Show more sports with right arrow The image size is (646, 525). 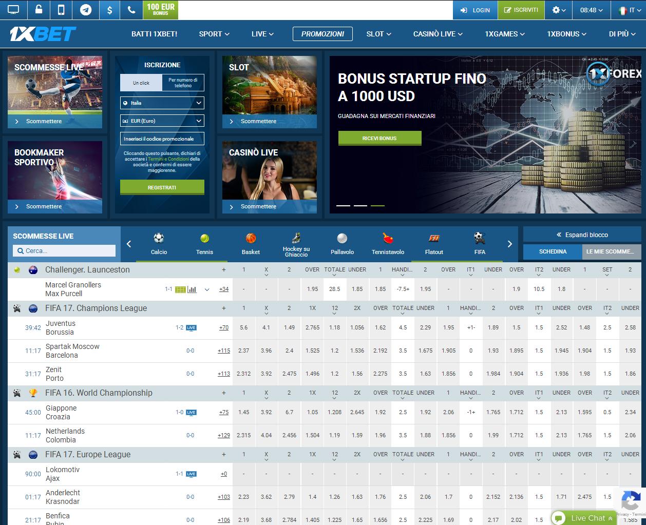tap(510, 244)
